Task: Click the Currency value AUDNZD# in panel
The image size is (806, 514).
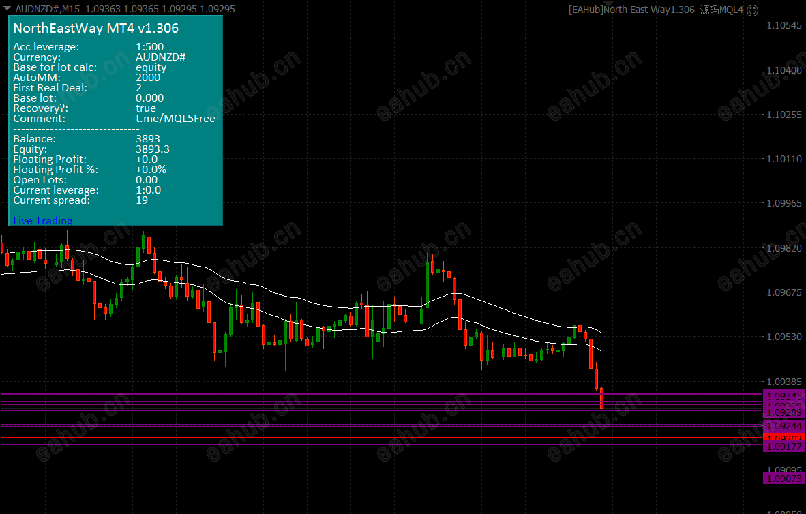Action: click(160, 57)
